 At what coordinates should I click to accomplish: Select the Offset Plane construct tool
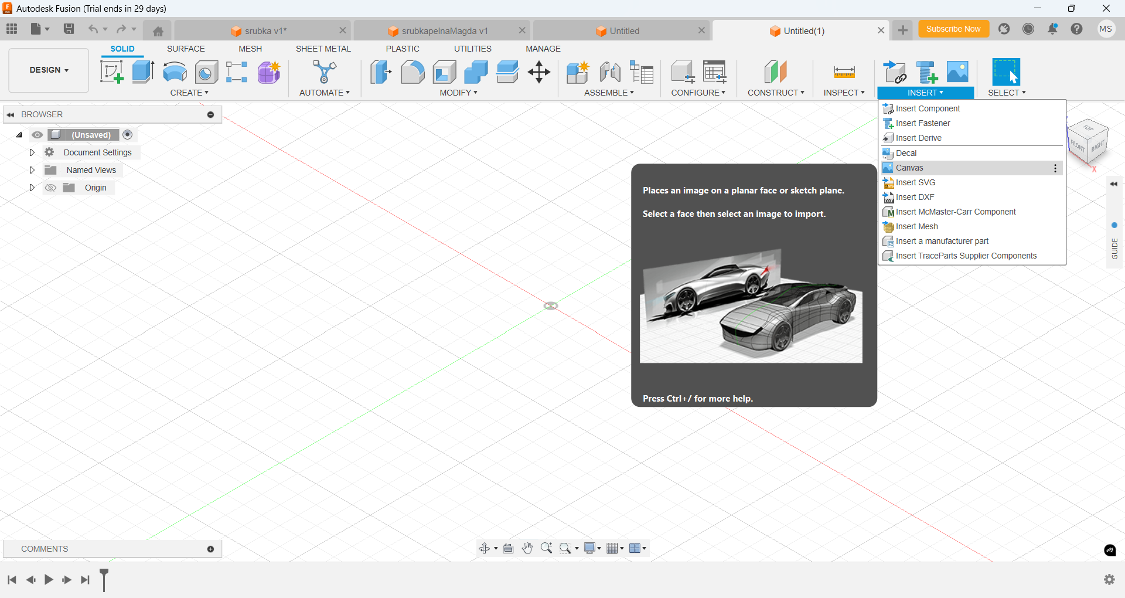click(776, 72)
